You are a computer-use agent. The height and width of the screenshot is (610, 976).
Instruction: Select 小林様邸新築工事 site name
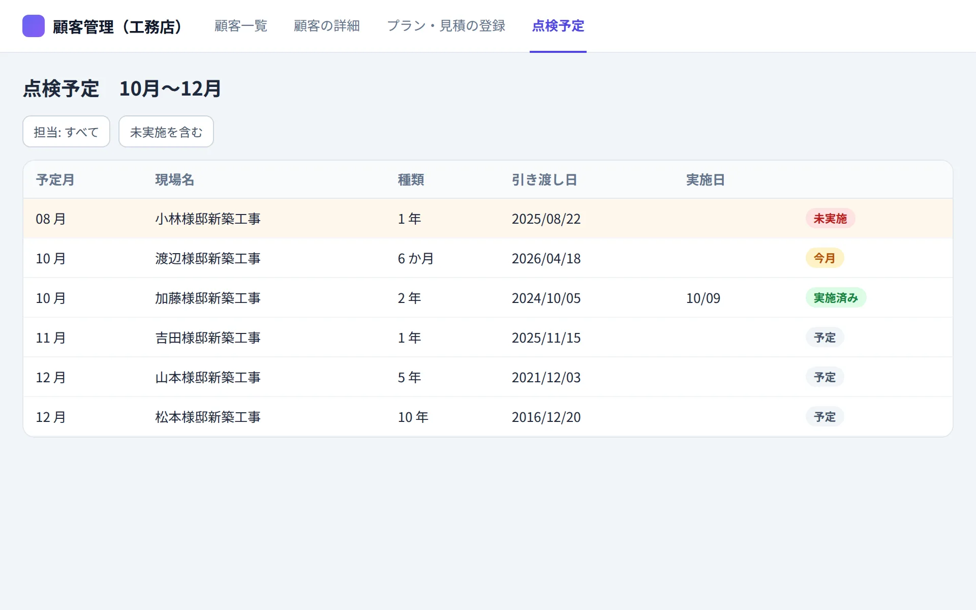click(208, 219)
